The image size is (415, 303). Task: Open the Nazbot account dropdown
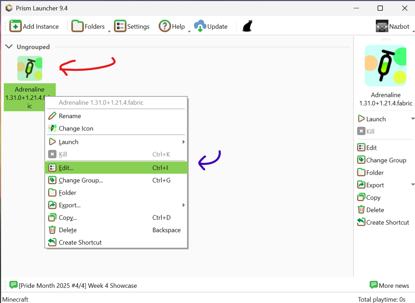tap(392, 26)
